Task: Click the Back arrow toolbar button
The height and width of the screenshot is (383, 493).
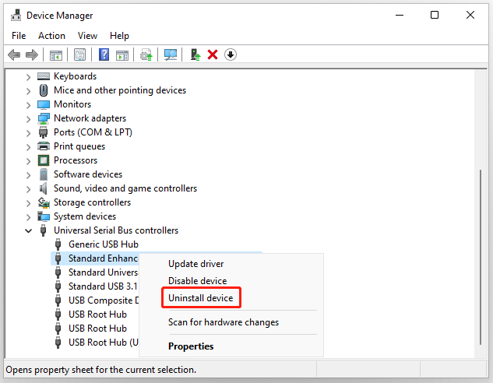Action: pyautogui.click(x=14, y=54)
